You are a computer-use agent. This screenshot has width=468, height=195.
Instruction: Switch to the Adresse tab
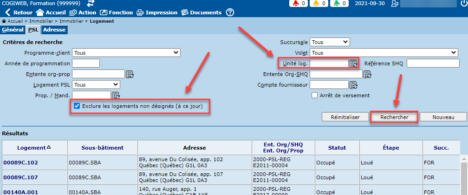(x=54, y=30)
